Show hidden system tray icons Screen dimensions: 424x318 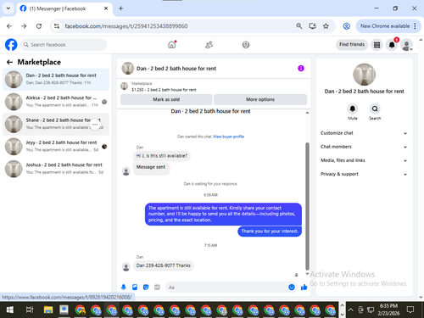350,310
